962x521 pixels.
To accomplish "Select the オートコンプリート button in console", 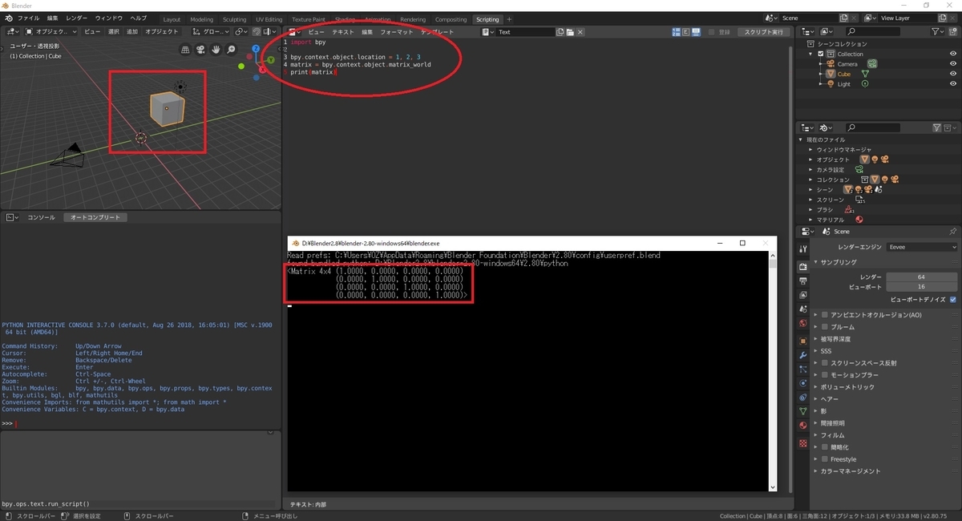I will pos(95,217).
